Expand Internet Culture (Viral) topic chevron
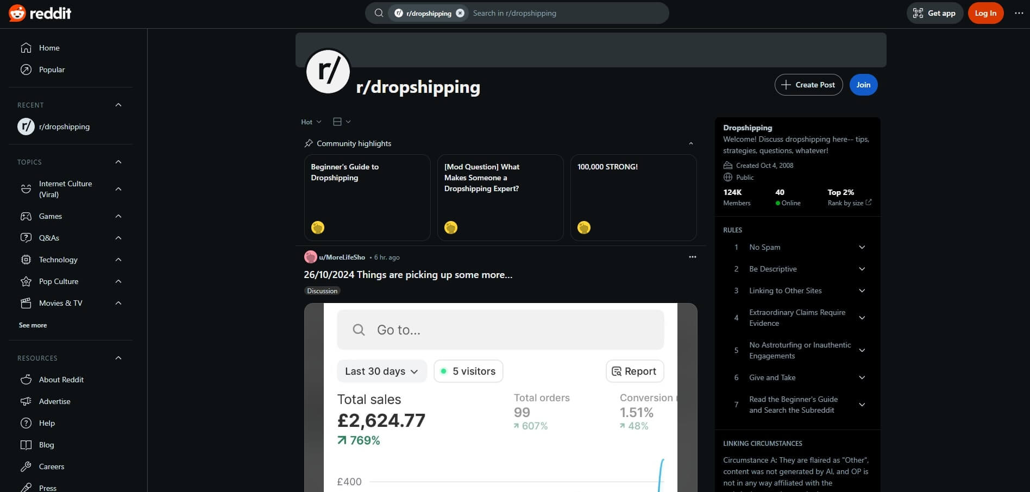Image resolution: width=1030 pixels, height=492 pixels. pos(118,189)
